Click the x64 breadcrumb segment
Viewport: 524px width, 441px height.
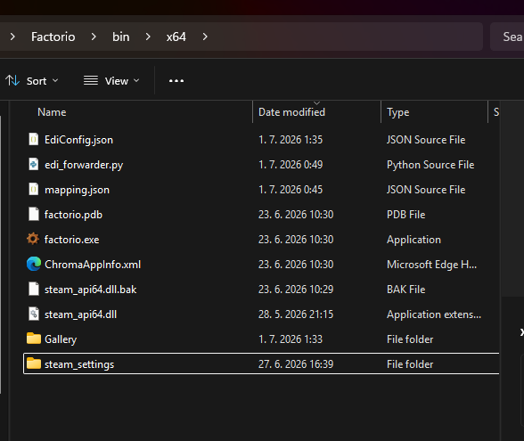(176, 37)
